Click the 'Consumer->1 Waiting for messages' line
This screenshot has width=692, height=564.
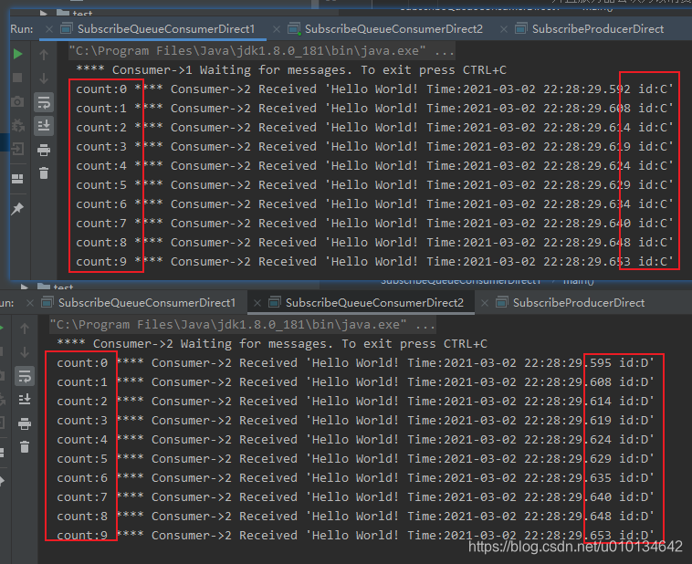coord(291,70)
